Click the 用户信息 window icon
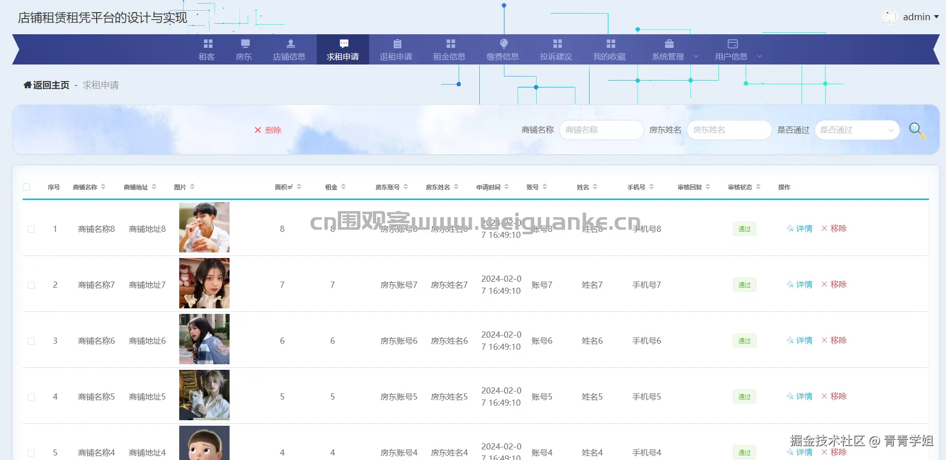946x460 pixels. point(733,44)
